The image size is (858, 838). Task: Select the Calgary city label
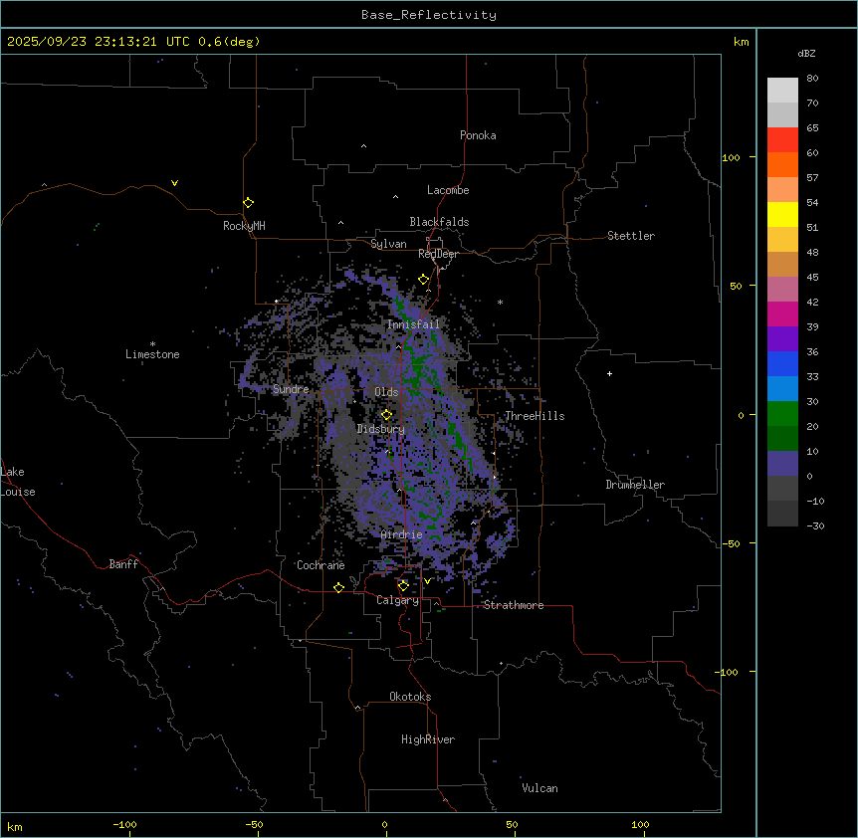tap(397, 600)
